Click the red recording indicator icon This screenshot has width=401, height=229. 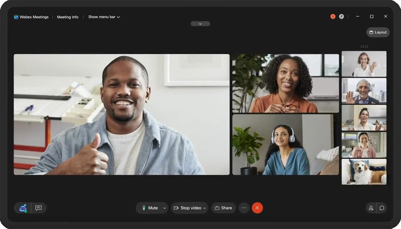tap(333, 17)
